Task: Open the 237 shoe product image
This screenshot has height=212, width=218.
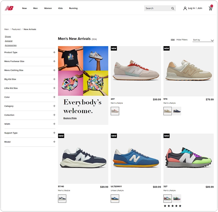Action: (x=136, y=71)
